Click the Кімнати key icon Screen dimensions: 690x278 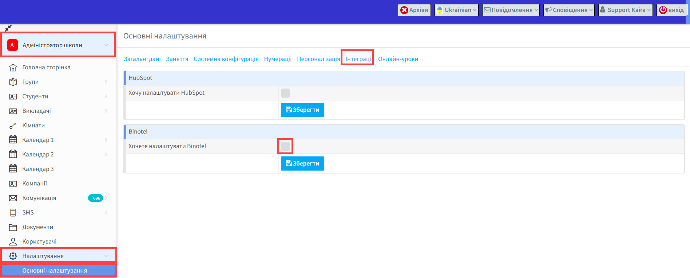(x=13, y=126)
